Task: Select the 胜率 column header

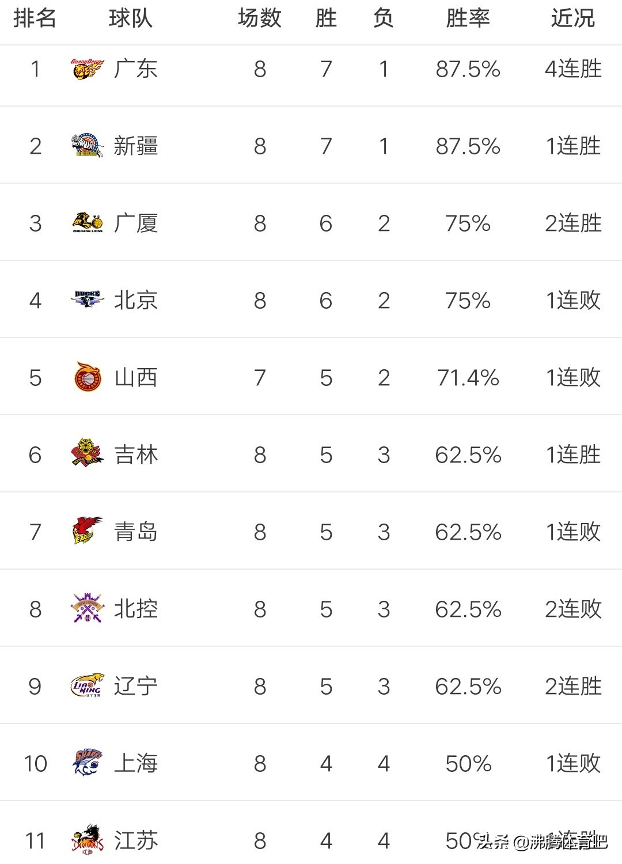Action: pos(468,18)
